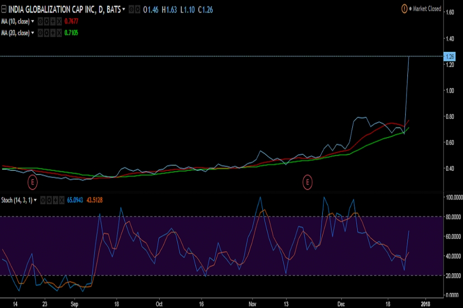
Task: Open MA (20, close) settings gear
Action: pos(47,33)
